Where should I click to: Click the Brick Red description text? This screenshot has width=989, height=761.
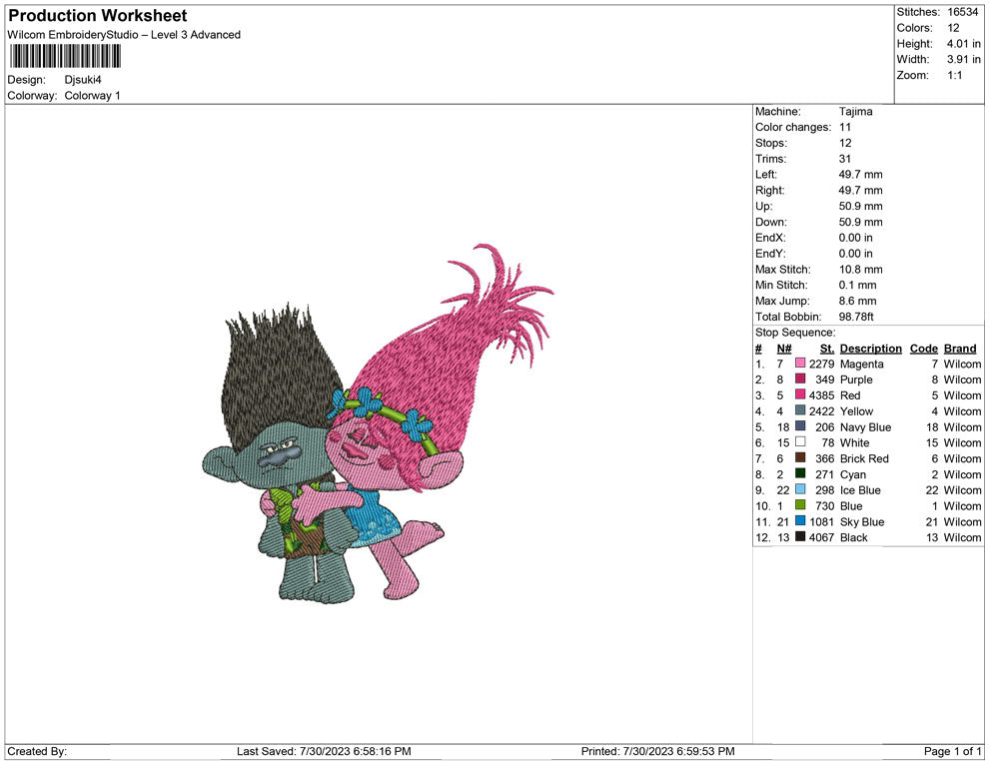click(864, 458)
